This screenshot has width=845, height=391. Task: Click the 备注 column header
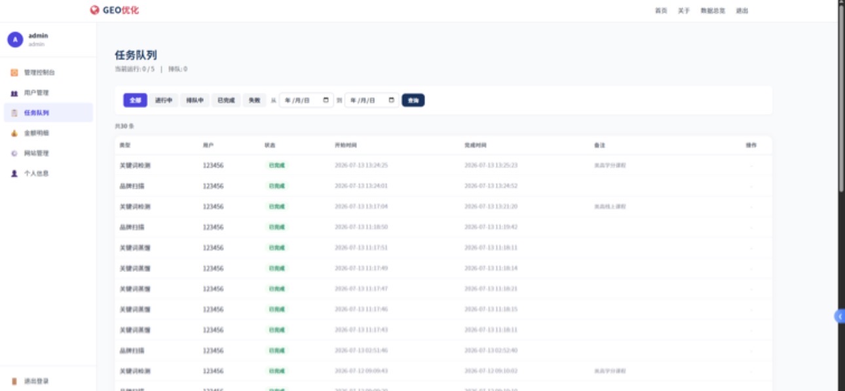tap(599, 145)
